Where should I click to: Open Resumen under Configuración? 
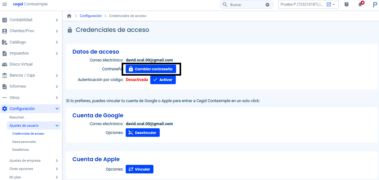17,117
